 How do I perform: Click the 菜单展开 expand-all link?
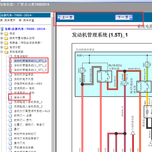coord(10,20)
